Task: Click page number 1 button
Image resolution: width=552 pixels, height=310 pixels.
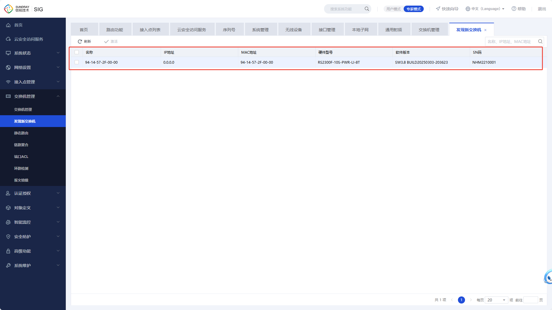Action: coord(461,300)
